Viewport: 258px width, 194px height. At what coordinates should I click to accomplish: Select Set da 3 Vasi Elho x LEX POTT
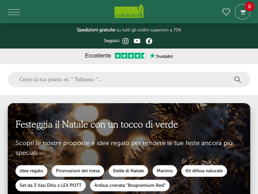click(51, 185)
